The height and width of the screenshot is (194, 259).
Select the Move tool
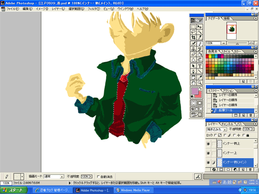(x=200, y=27)
